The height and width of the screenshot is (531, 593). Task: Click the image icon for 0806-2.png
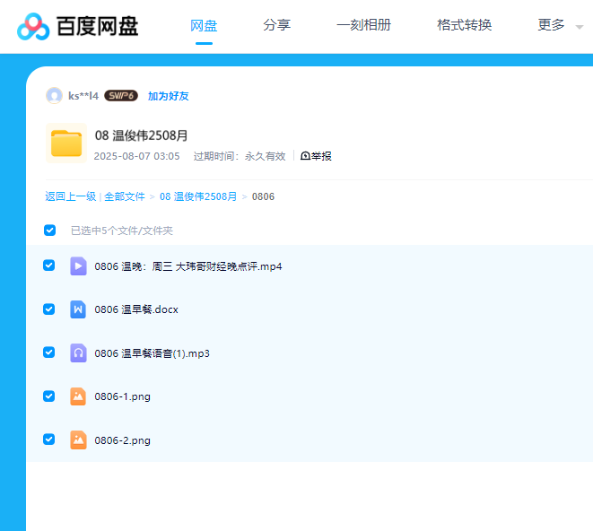[x=78, y=440]
